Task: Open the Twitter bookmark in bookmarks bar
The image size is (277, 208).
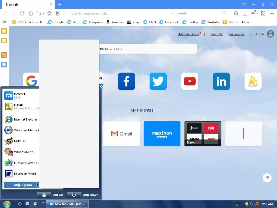Action: 190,22
